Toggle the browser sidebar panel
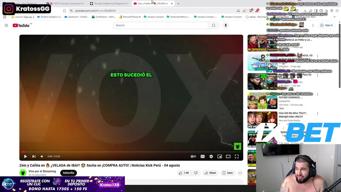 point(316,11)
